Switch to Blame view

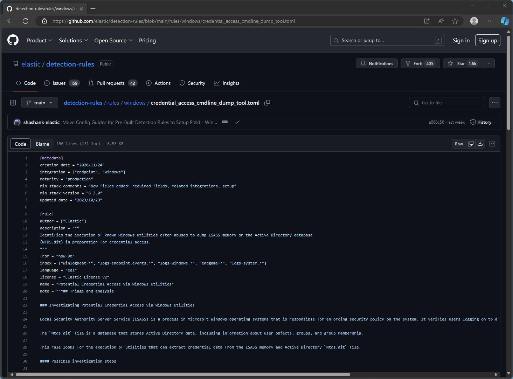42,144
